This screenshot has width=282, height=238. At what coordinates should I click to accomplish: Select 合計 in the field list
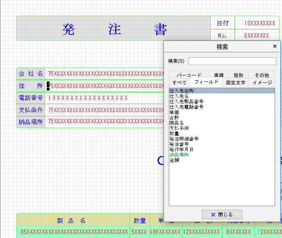(x=222, y=118)
